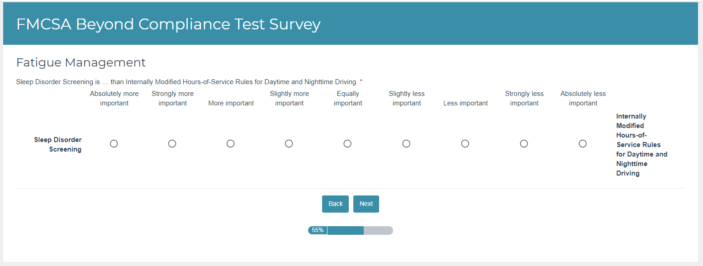Pick the "Slightly more important" radio button
703x266 pixels.
coord(289,143)
